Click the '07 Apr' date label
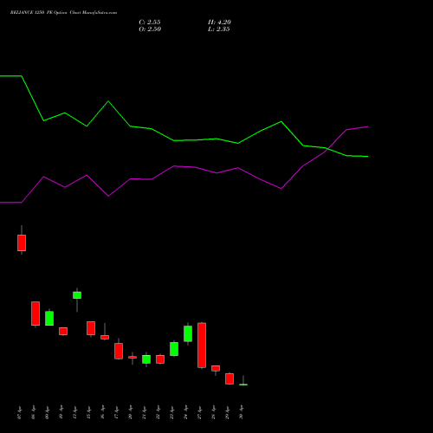 20,412
